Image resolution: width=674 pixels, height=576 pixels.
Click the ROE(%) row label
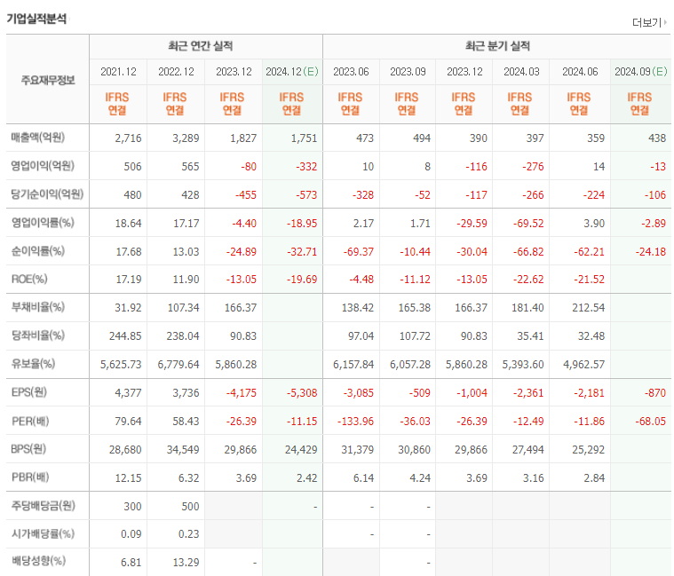click(29, 280)
